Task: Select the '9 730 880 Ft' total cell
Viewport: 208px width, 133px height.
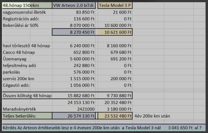Action: (x=115, y=96)
